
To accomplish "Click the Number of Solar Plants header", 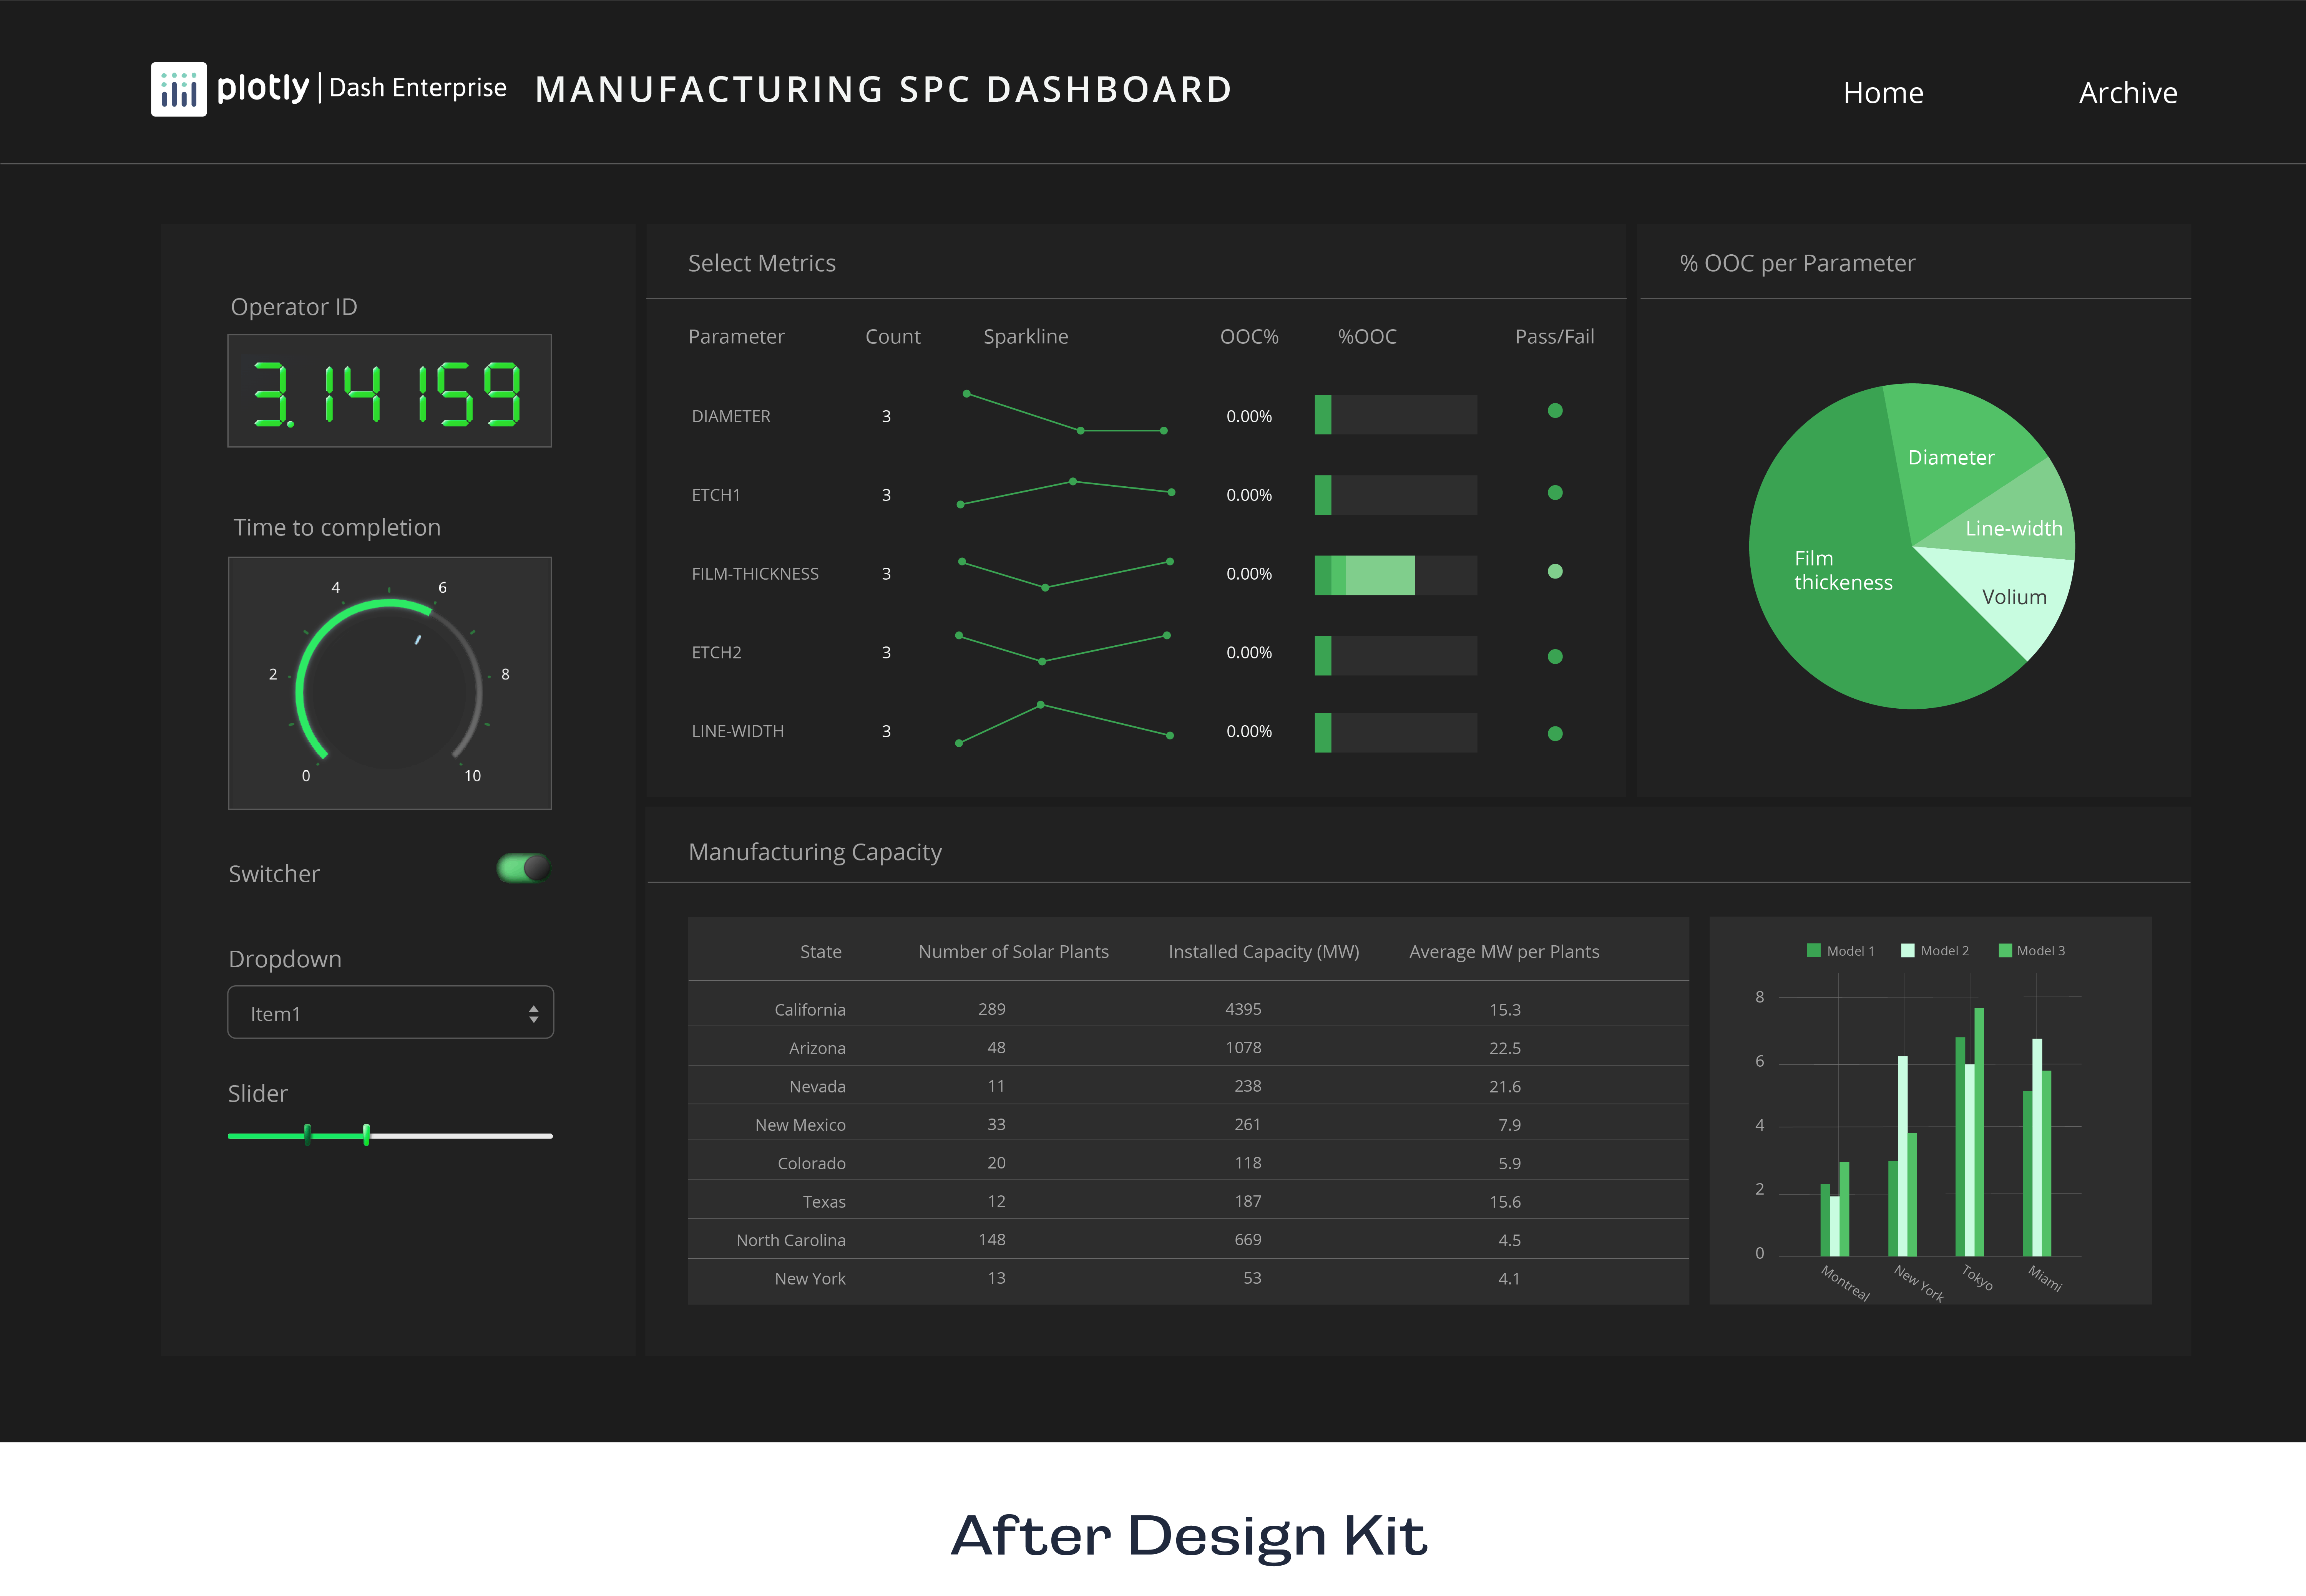I will 1013,952.
